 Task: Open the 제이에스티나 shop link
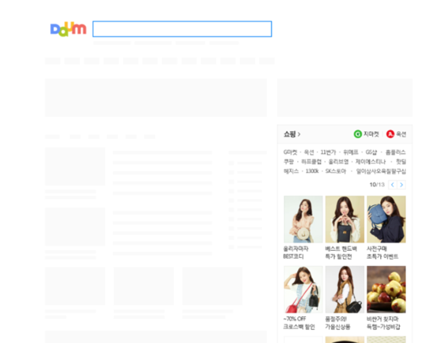[x=370, y=162]
